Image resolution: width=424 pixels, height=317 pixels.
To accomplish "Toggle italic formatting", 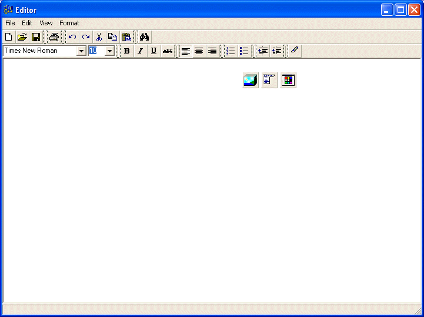I will click(141, 51).
